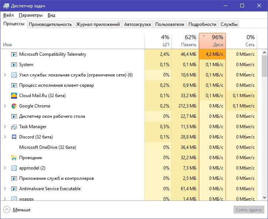Switch to the Автозагрузка tab
Image resolution: width=268 pixels, height=219 pixels.
point(138,24)
